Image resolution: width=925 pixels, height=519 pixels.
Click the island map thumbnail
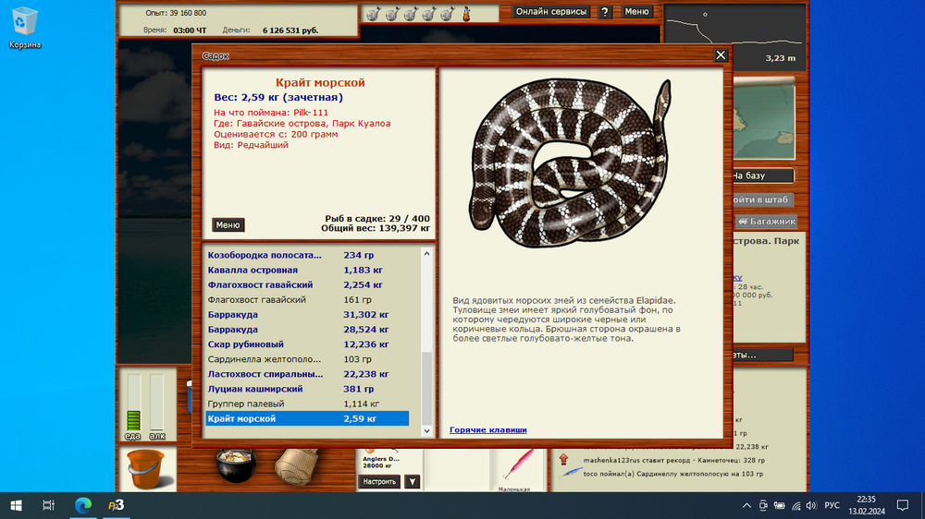click(764, 121)
